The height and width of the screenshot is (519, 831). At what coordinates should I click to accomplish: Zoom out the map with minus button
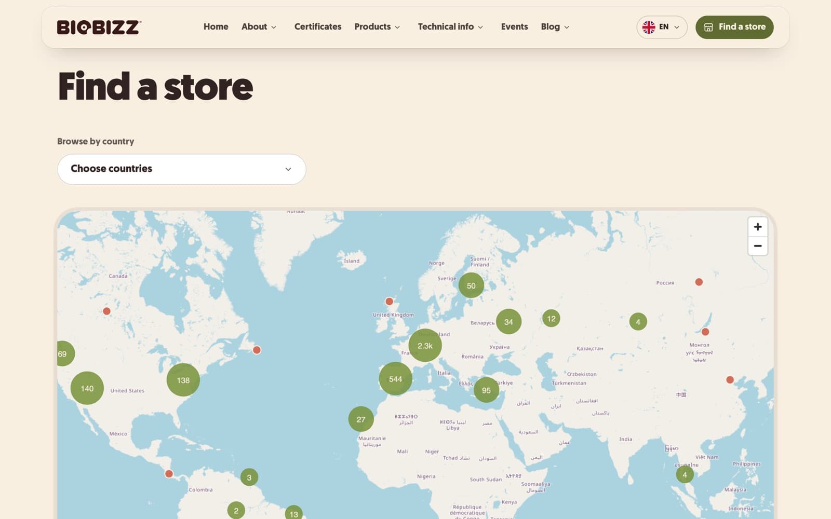(x=758, y=246)
